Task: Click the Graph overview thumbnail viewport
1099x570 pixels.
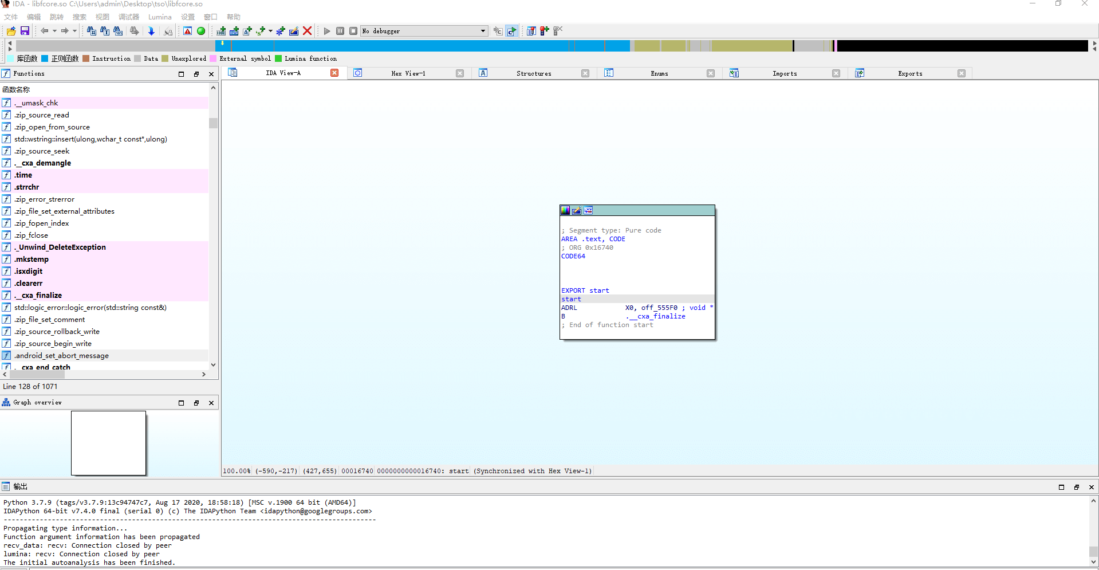Action: coord(108,443)
